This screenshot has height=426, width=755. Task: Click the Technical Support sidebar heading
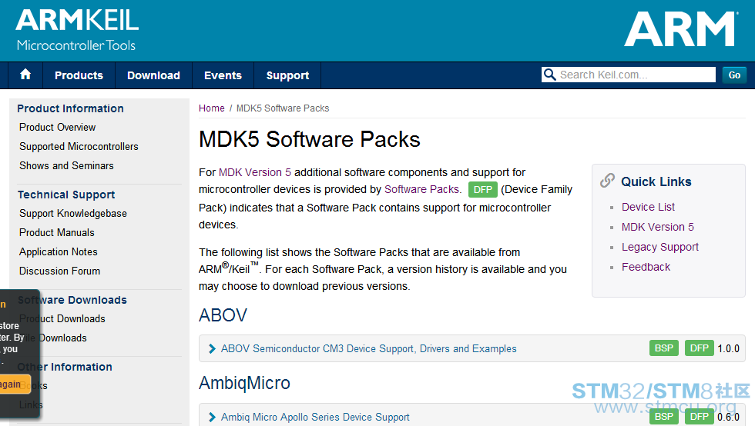pos(66,195)
